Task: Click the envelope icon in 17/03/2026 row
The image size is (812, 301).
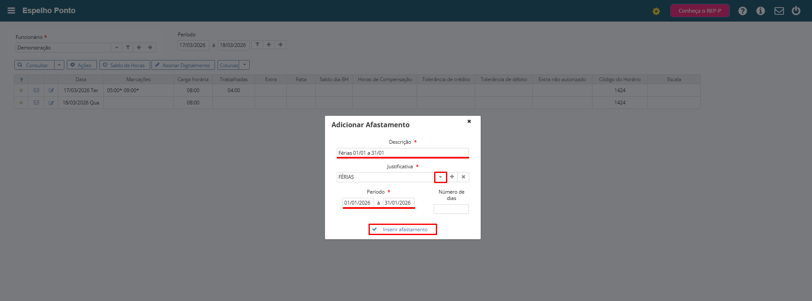Action: (x=36, y=90)
